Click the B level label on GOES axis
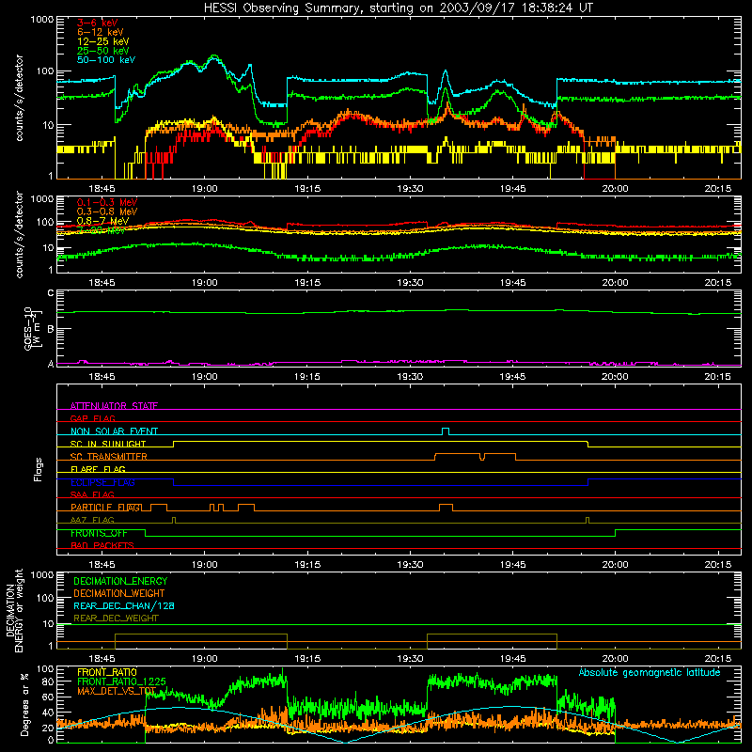 pyautogui.click(x=51, y=329)
